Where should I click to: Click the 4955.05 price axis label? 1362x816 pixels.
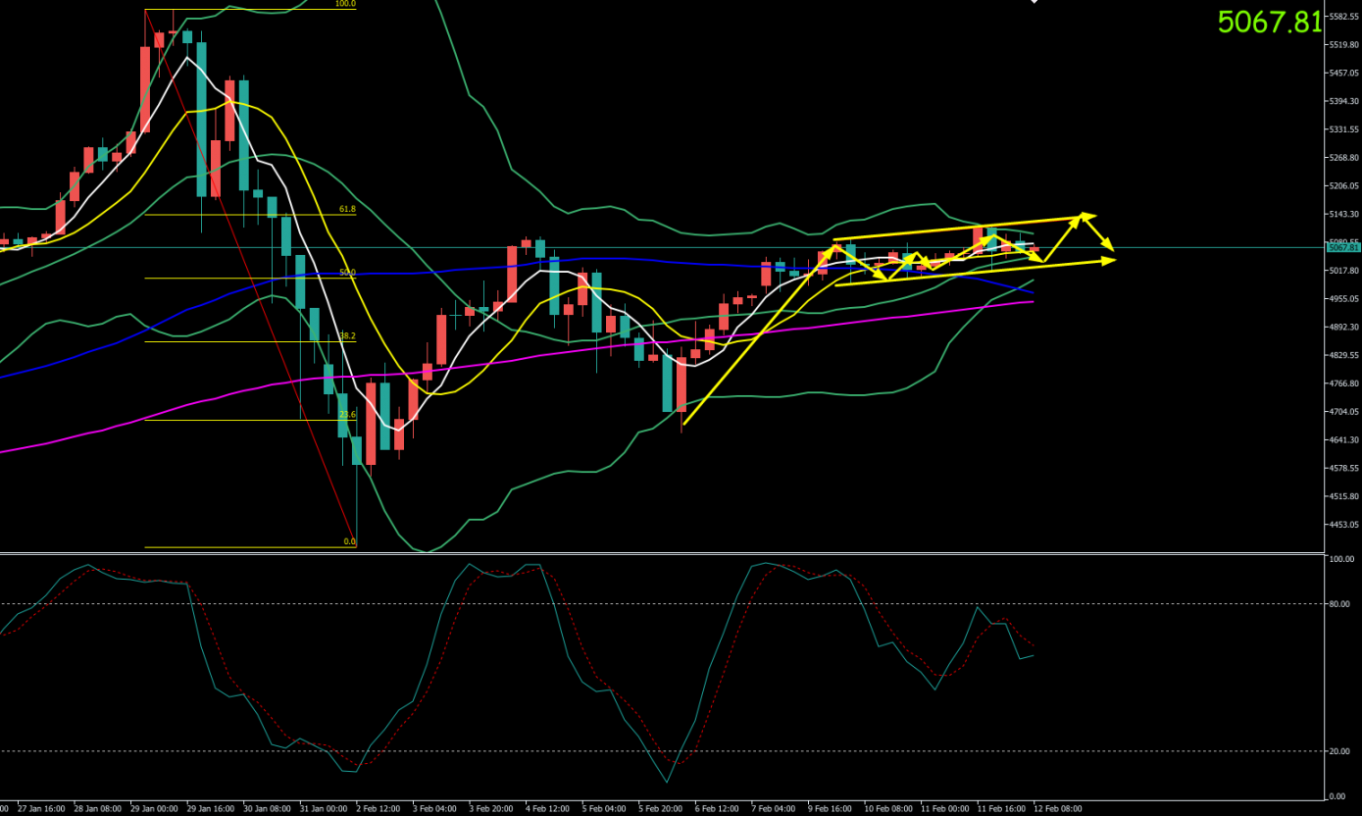pyautogui.click(x=1342, y=299)
